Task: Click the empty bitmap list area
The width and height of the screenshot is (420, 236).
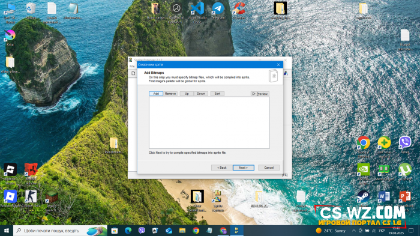Action: click(209, 123)
